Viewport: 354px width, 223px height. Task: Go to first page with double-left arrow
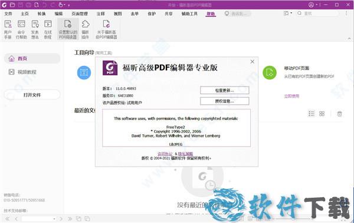point(8,218)
